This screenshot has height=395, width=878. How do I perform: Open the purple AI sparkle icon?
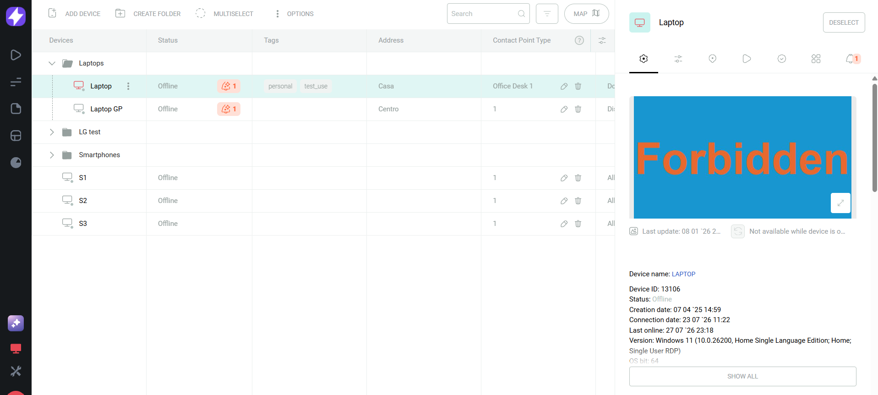pos(16,324)
